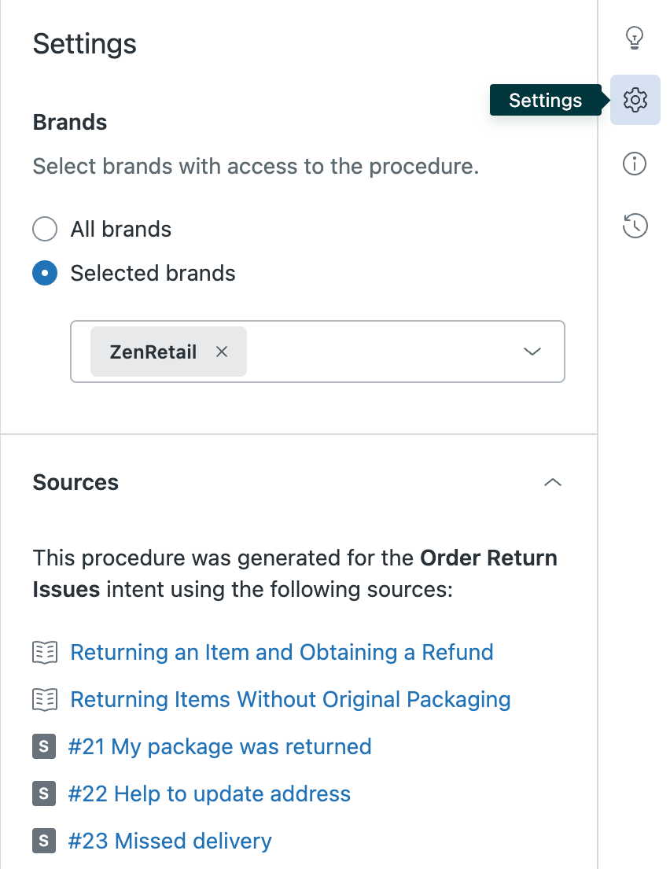This screenshot has width=670, height=869.
Task: Click ticket icon next to #22
Action: [x=44, y=794]
